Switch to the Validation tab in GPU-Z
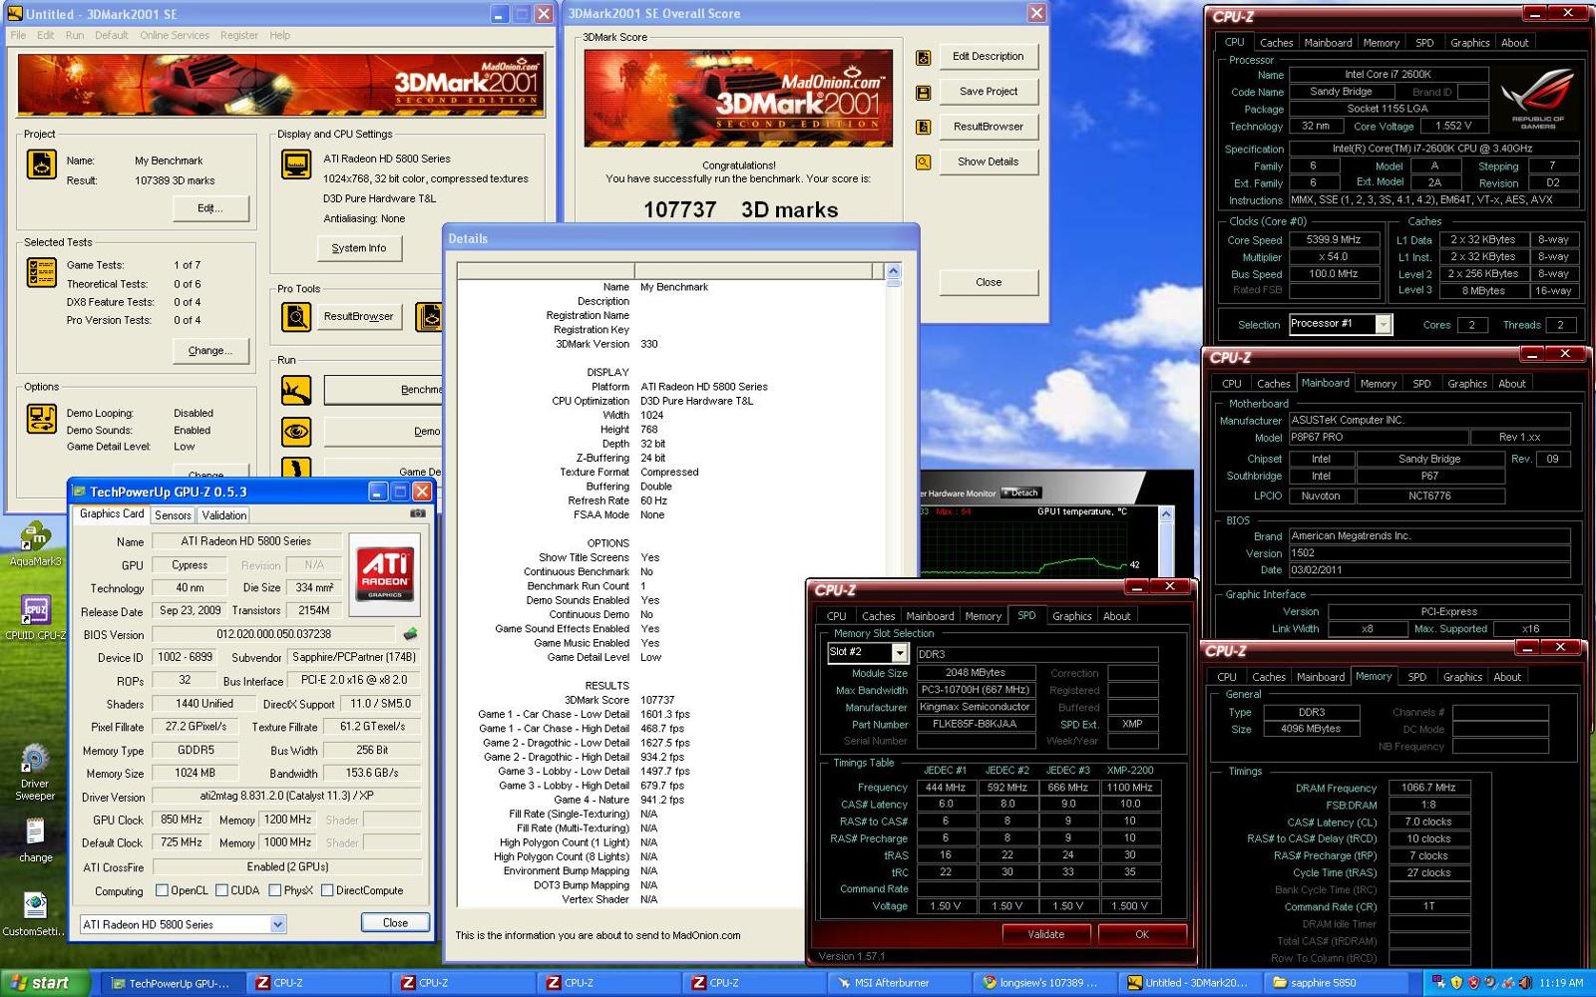 click(223, 515)
